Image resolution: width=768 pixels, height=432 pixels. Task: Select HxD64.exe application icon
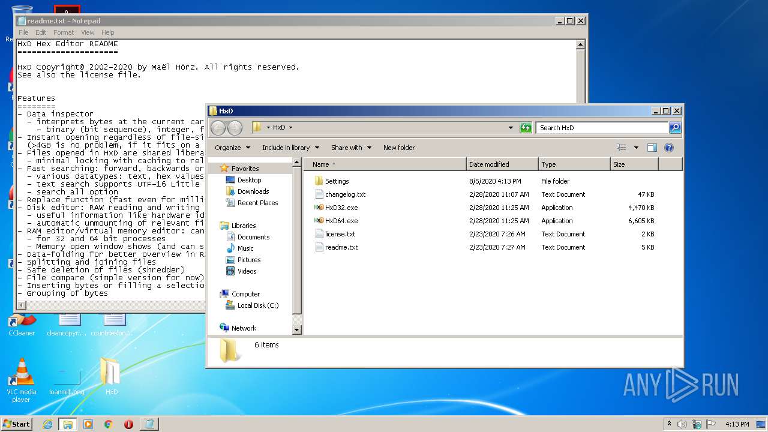coord(319,221)
